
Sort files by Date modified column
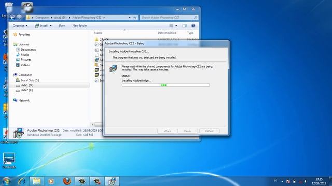[167, 33]
